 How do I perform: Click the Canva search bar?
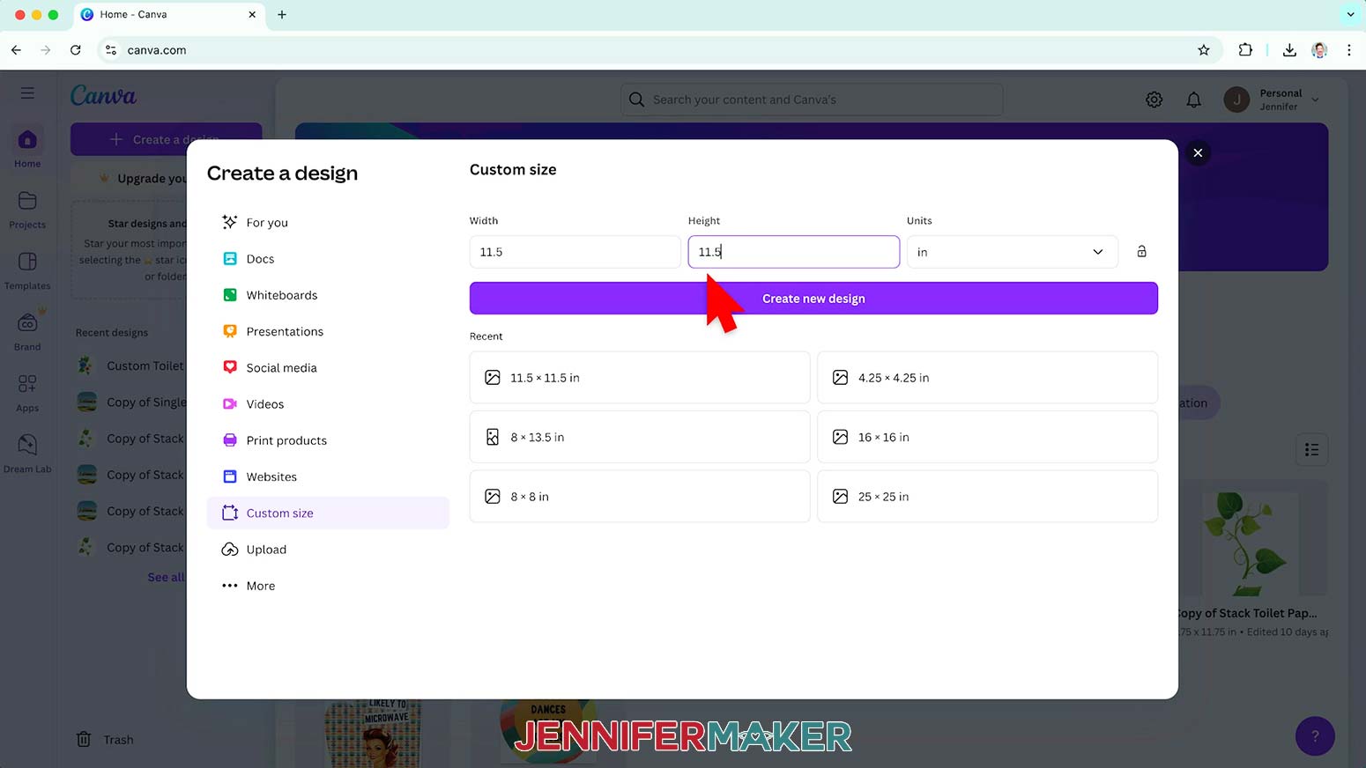(x=812, y=100)
